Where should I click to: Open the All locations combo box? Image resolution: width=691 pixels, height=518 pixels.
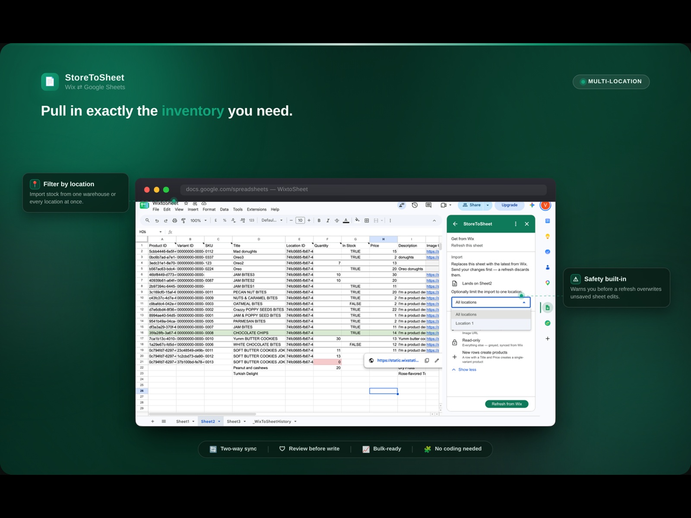[x=491, y=302]
